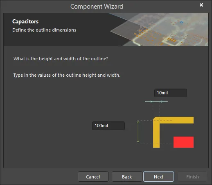Click the 'What is the height and width' question
212x185 pixels.
coord(61,59)
